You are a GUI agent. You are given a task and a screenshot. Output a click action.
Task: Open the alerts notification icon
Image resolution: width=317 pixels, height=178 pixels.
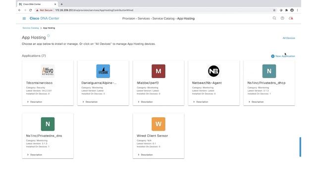point(291,18)
